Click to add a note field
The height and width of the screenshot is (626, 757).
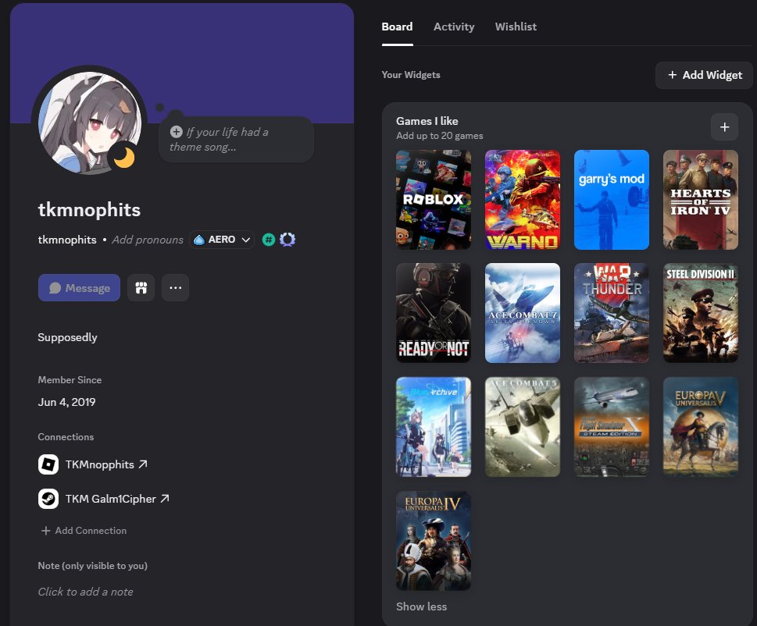(x=85, y=592)
